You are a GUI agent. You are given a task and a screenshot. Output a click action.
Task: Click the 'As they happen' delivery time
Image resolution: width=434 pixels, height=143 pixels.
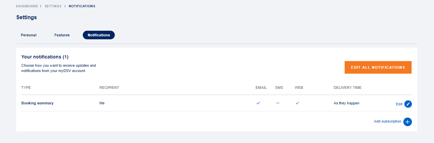[x=346, y=103]
